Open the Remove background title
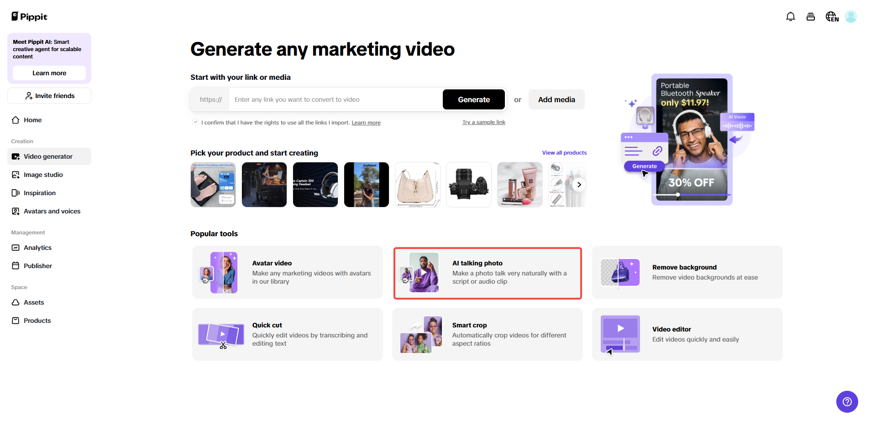This screenshot has height=430, width=876. point(684,267)
